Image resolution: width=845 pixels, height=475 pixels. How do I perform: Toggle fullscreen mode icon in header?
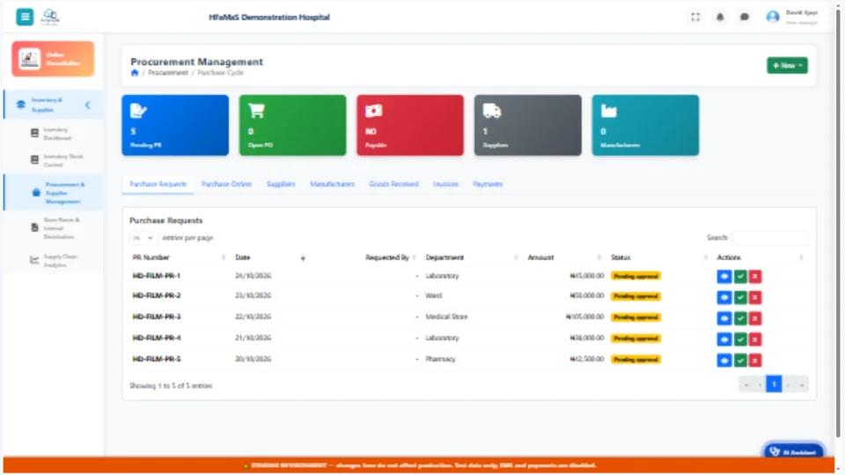click(x=695, y=18)
